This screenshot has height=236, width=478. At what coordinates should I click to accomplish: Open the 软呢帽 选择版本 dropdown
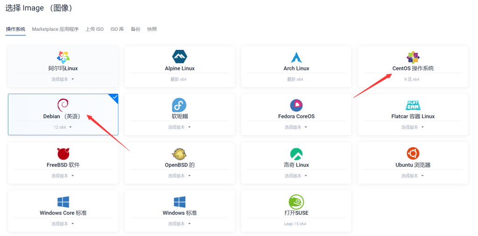pyautogui.click(x=180, y=127)
